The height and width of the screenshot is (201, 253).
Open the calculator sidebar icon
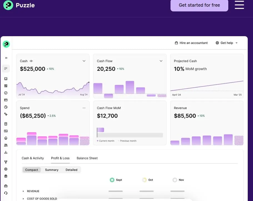click(x=6, y=124)
